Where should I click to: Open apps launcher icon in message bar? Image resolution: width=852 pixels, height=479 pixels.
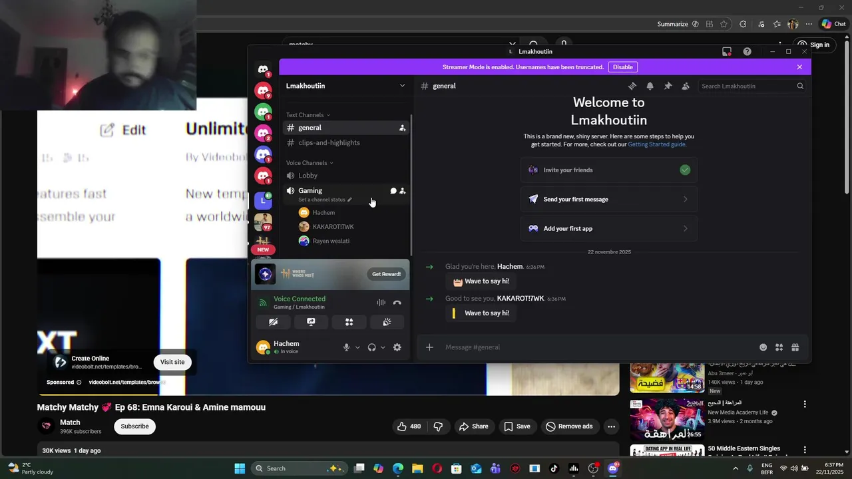coord(779,347)
